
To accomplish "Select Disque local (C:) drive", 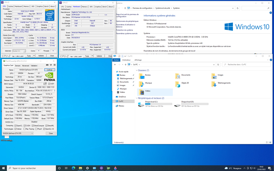I will click(155, 104).
